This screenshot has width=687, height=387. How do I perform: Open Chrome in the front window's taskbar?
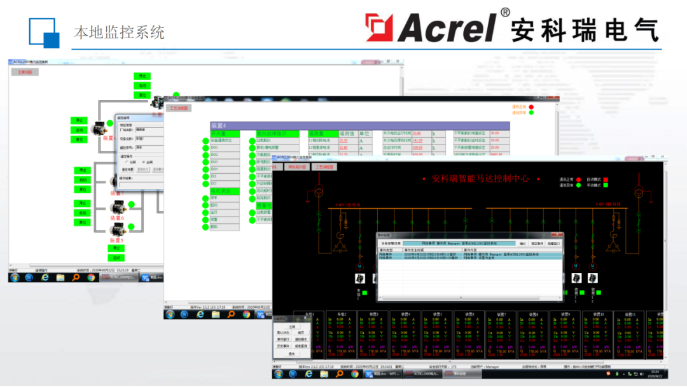pos(355,374)
